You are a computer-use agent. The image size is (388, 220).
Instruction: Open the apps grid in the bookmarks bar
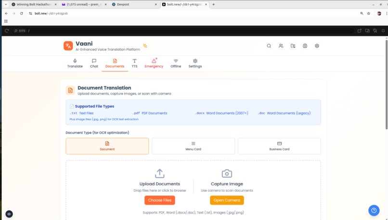[6, 21]
